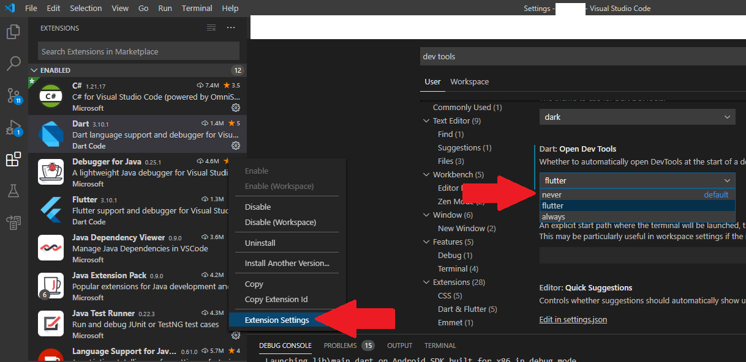Click the Dart extension logo
Viewport: 746px width, 362px height.
pos(51,134)
